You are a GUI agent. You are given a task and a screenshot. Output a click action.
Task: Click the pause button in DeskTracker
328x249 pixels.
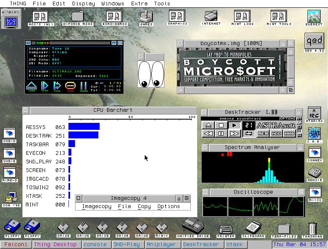coord(221,133)
